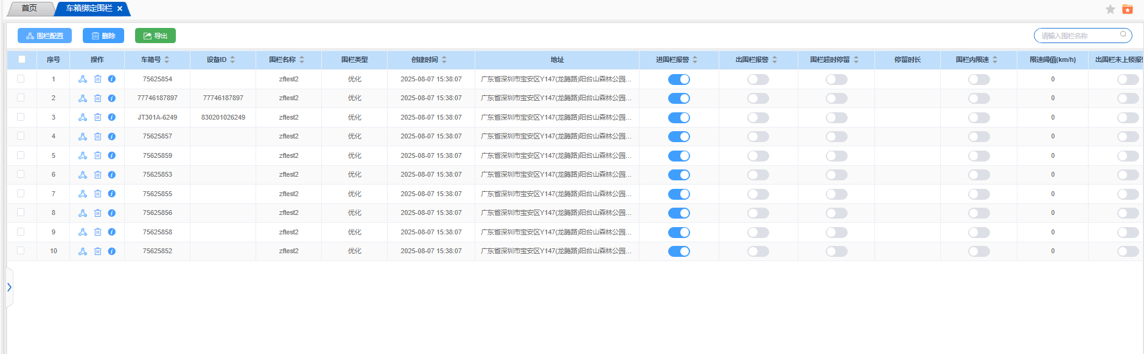
Task: Click the fence config icon in row 1
Action: (x=83, y=79)
